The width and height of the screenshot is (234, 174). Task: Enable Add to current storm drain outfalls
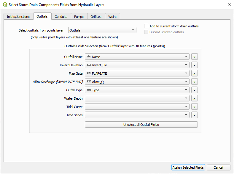146,26
